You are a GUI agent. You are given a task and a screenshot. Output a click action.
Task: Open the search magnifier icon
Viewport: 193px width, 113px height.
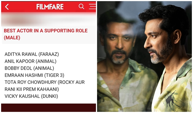click(x=81, y=6)
